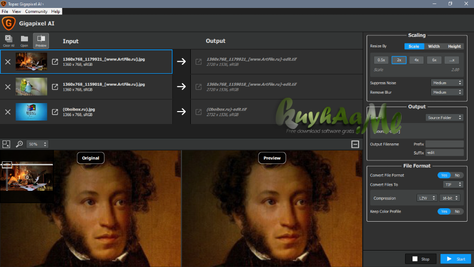474x267 pixels.
Task: Open the Community menu
Action: click(x=36, y=11)
